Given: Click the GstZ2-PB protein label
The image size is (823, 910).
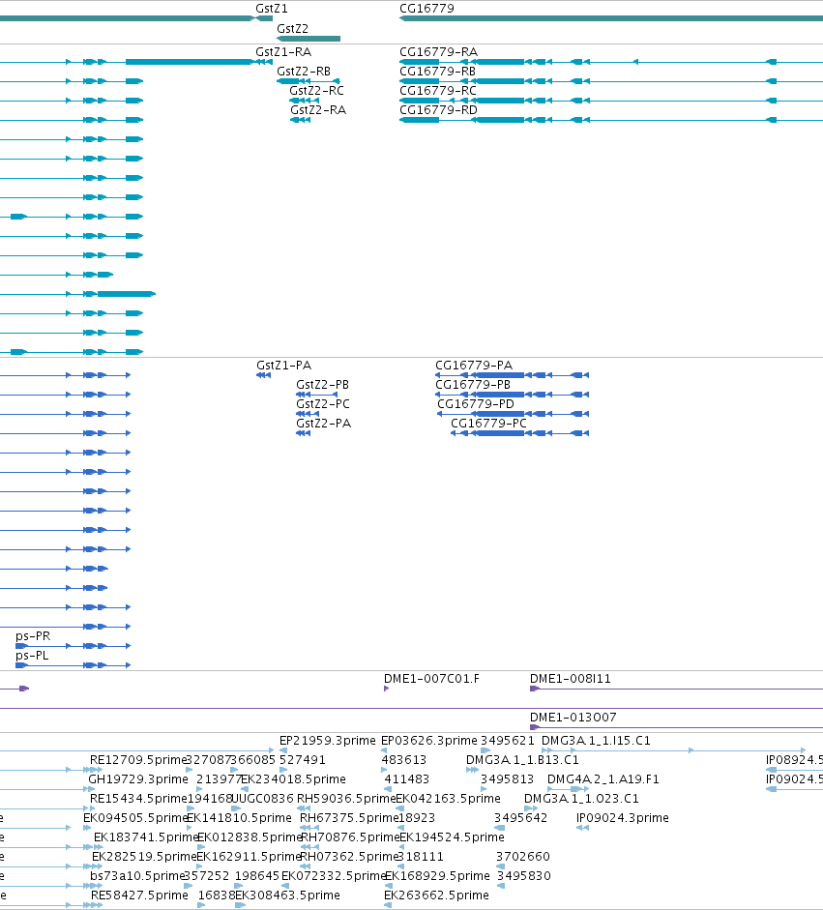Looking at the screenshot, I should point(323,385).
